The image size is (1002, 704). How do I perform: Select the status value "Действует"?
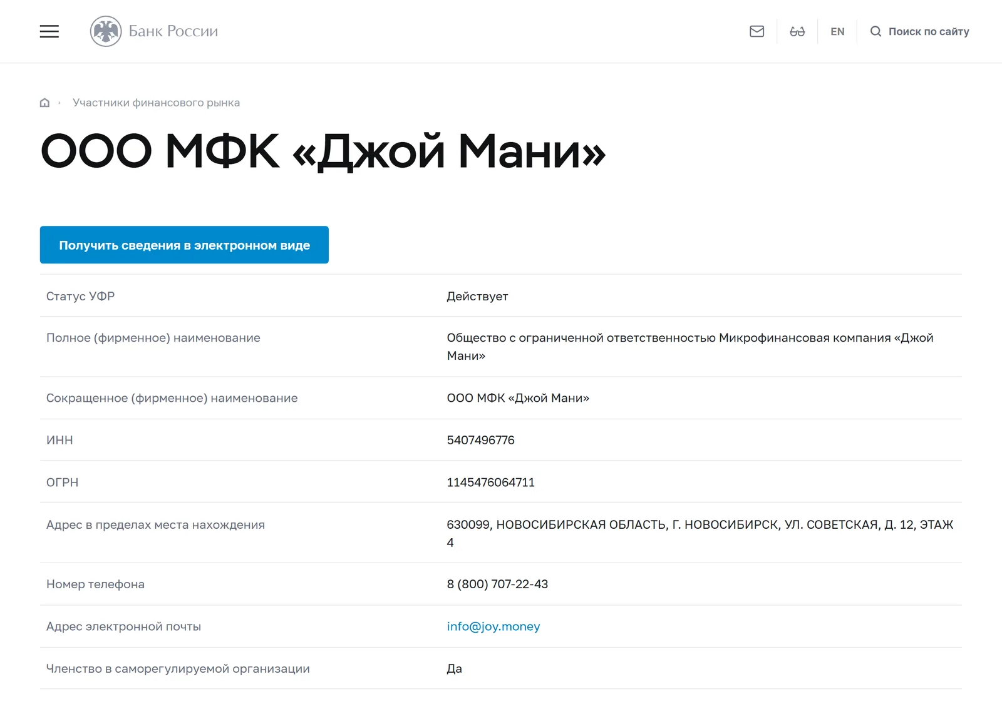(477, 296)
